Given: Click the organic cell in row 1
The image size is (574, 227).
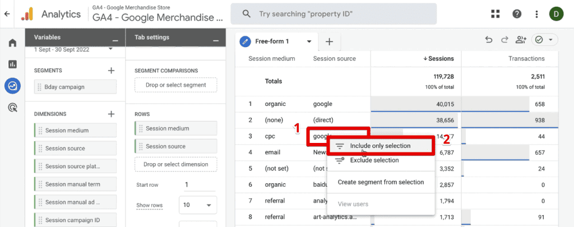Looking at the screenshot, I should tap(275, 104).
